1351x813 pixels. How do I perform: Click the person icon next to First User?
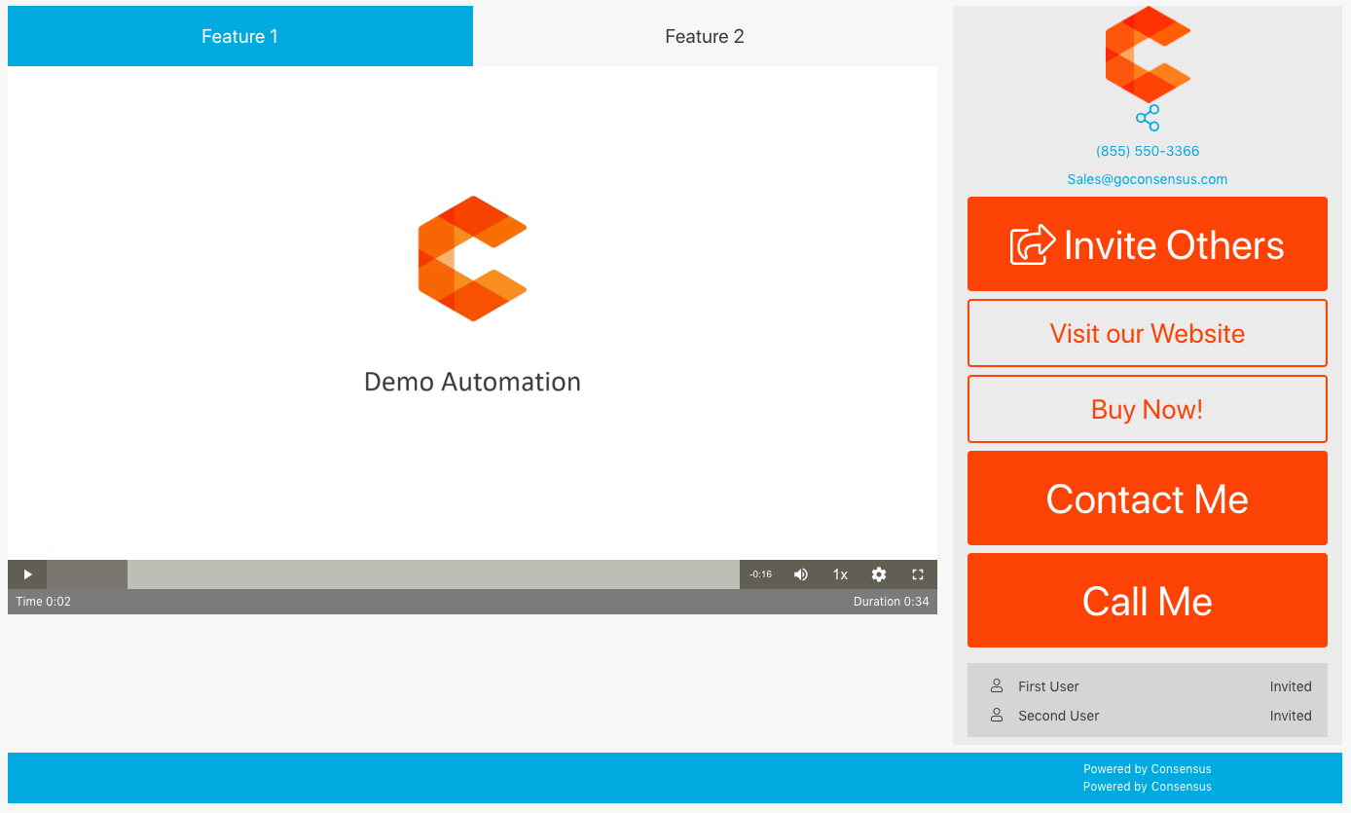coord(996,685)
